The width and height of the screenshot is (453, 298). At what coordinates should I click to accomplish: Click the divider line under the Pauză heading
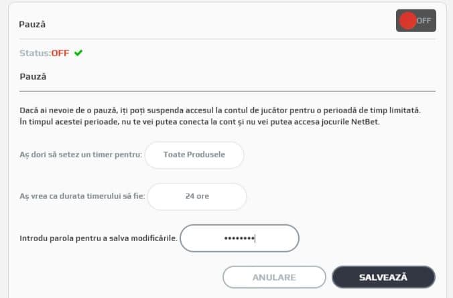coord(227,90)
